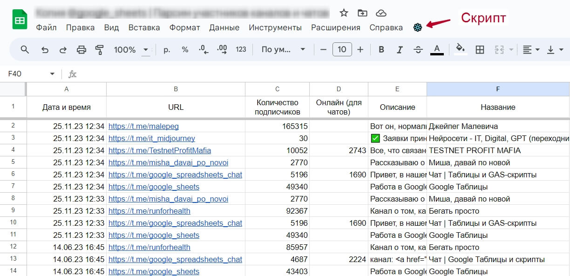This screenshot has width=570, height=276.
Task: Open the Правка menu
Action: [80, 27]
